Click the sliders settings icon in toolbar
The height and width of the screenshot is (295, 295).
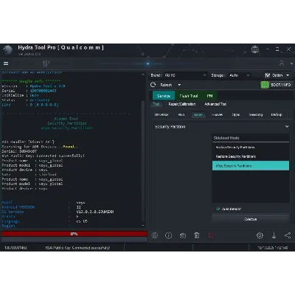tap(46, 63)
